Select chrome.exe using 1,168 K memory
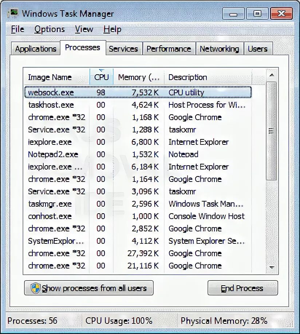The height and width of the screenshot is (334, 300). point(138,117)
